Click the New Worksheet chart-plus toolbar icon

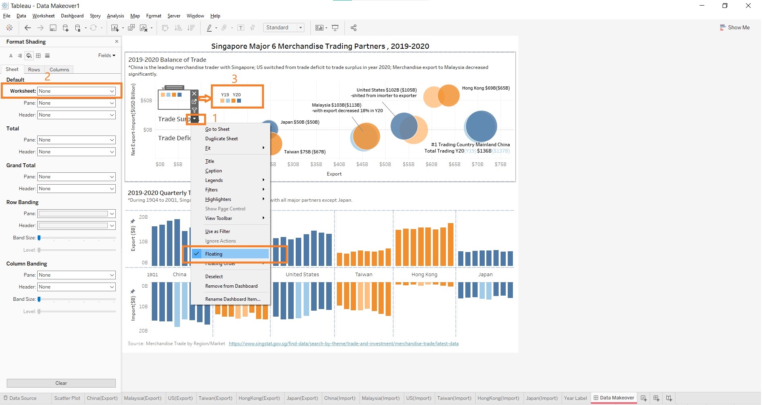[x=115, y=28]
